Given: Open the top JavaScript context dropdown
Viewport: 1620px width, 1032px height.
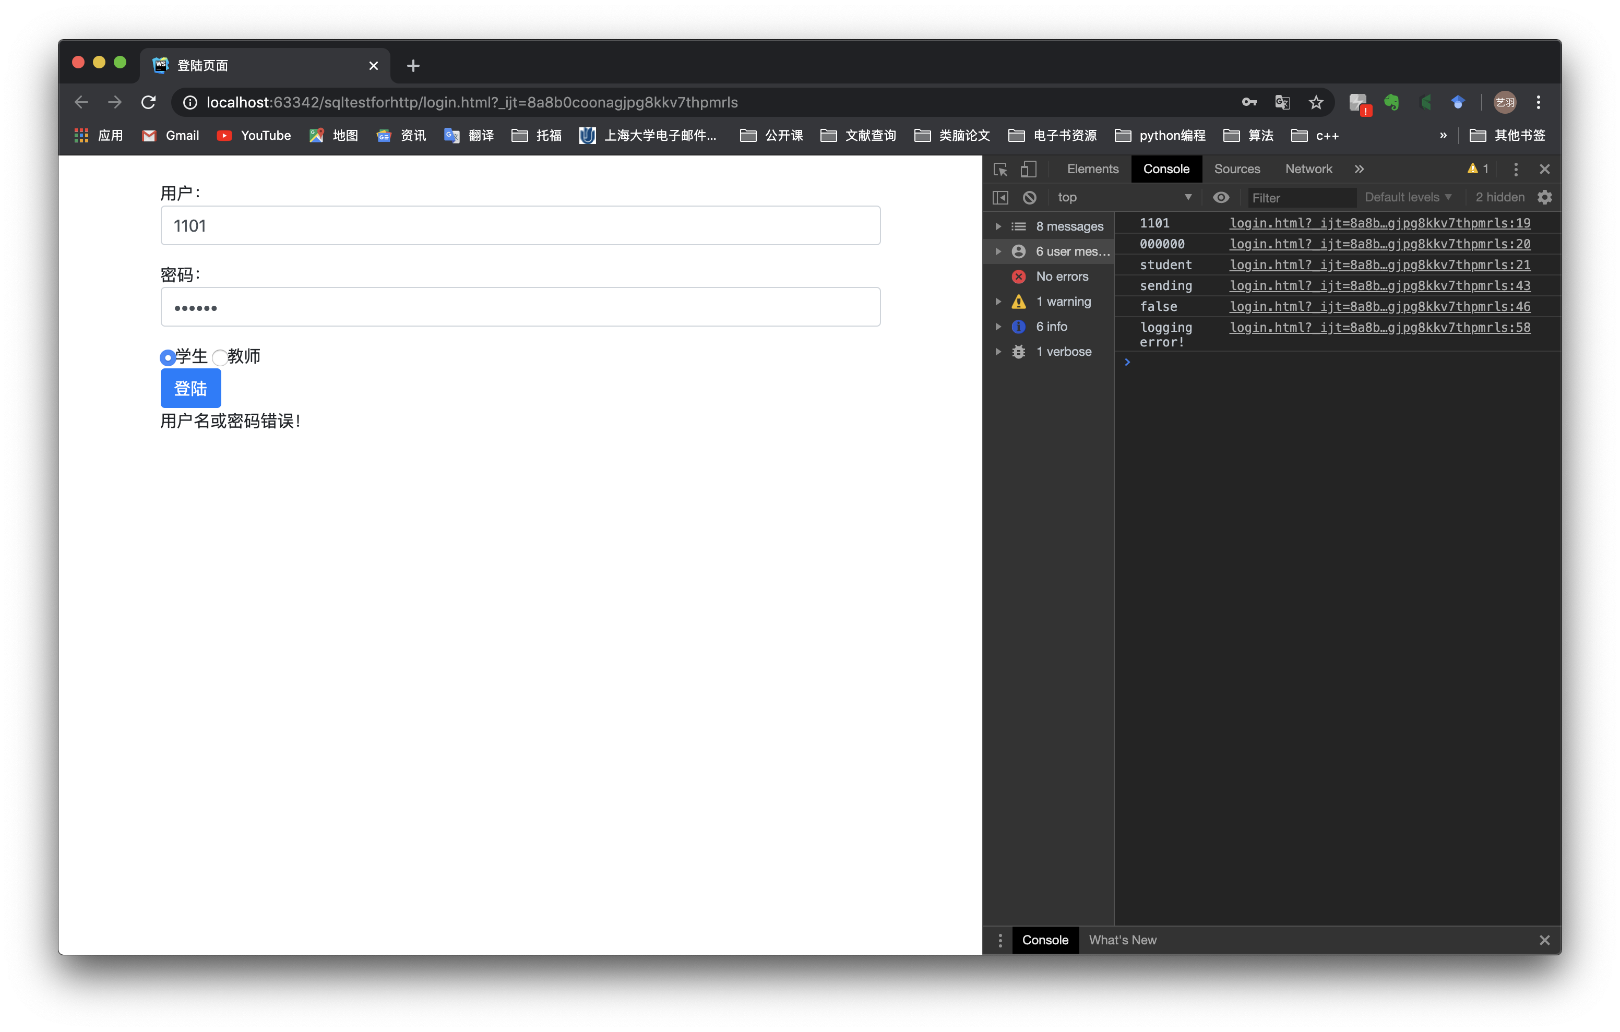Looking at the screenshot, I should point(1124,198).
